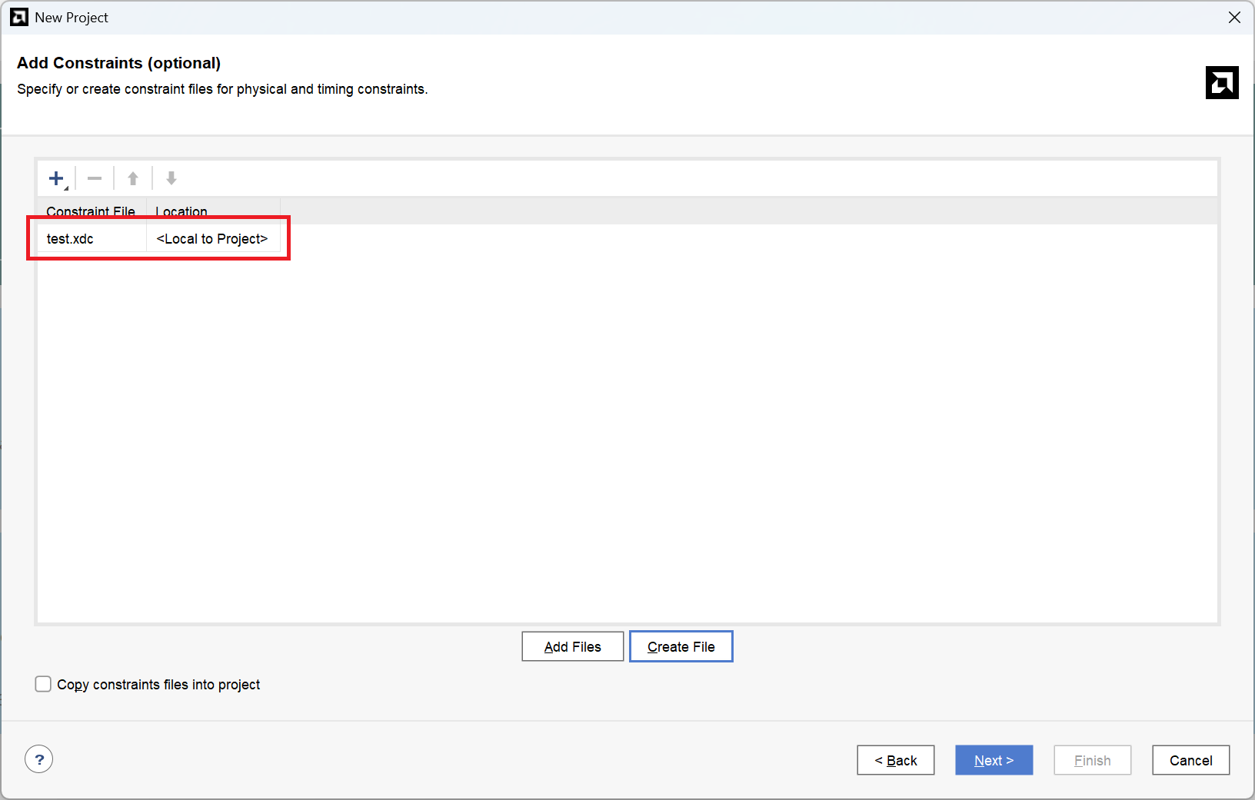Select the test.xdc constraint file
Viewport: 1255px width, 800px height.
70,239
